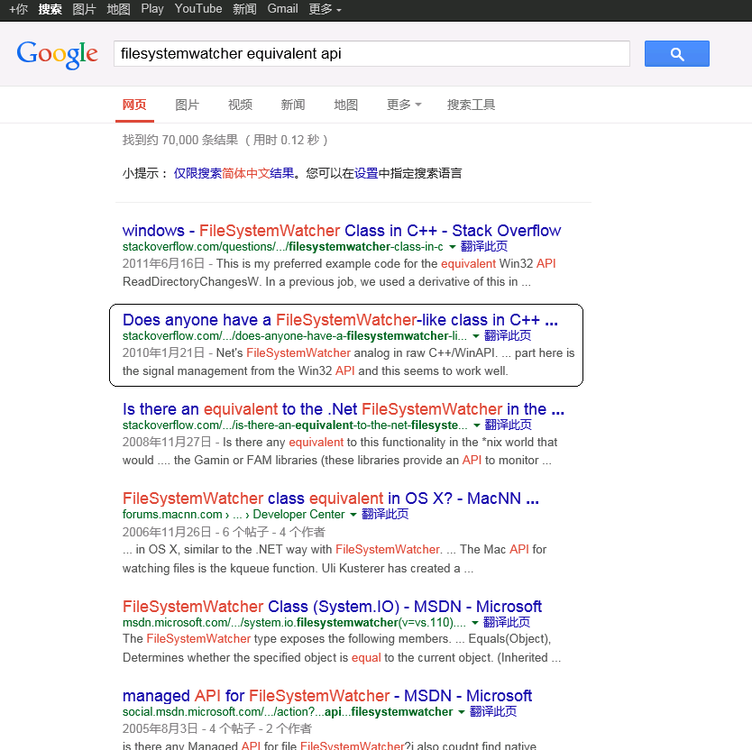Click 翻译此页 for the 'Is there an equivalent' result
The height and width of the screenshot is (750, 752).
click(509, 425)
